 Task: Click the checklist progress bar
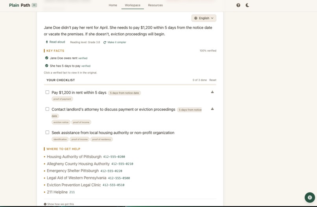click(130, 84)
